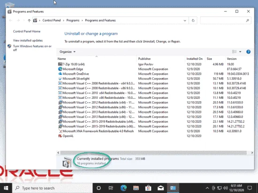
Task: Click the volume icon in the system tray
Action: pos(226,188)
